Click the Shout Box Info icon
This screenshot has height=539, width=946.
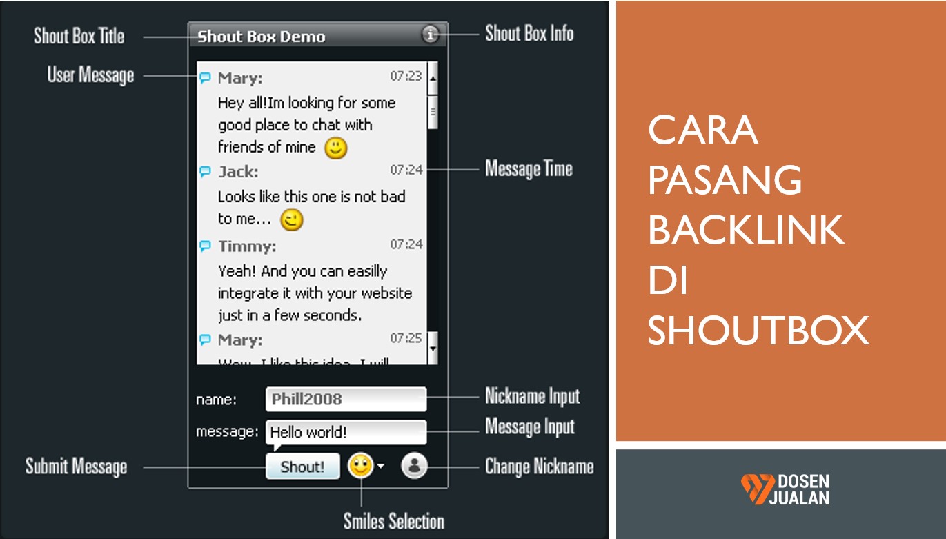(431, 35)
